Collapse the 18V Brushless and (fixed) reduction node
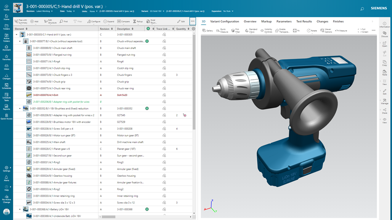Screen dimensions: 392x220 (20, 109)
